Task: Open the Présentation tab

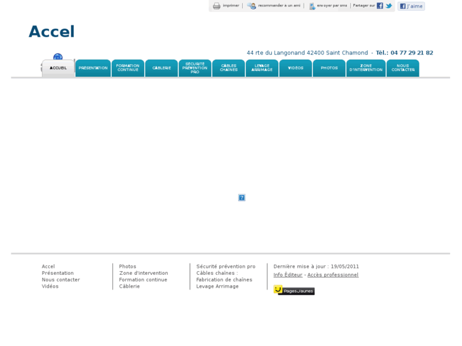Action: point(93,68)
